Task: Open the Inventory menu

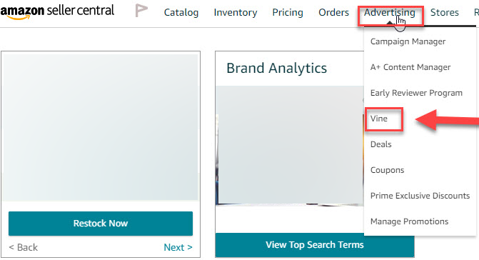Action: tap(236, 13)
